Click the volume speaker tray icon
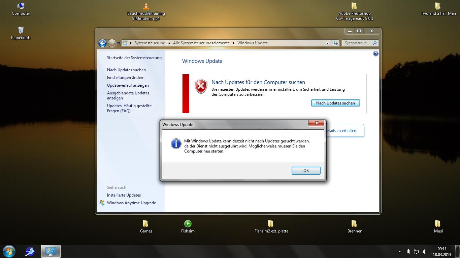 pos(425,252)
